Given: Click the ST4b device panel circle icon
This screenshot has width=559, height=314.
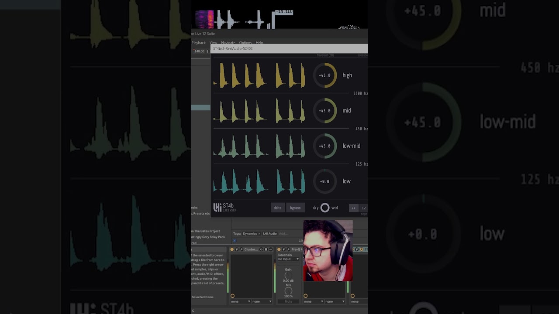Looking at the screenshot, I should click(352, 296).
